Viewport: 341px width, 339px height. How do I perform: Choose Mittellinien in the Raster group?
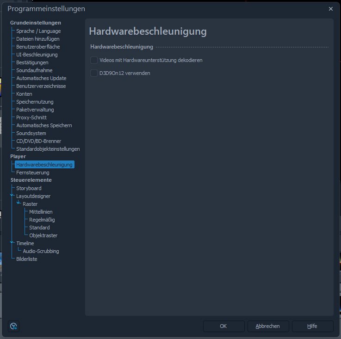coord(41,212)
